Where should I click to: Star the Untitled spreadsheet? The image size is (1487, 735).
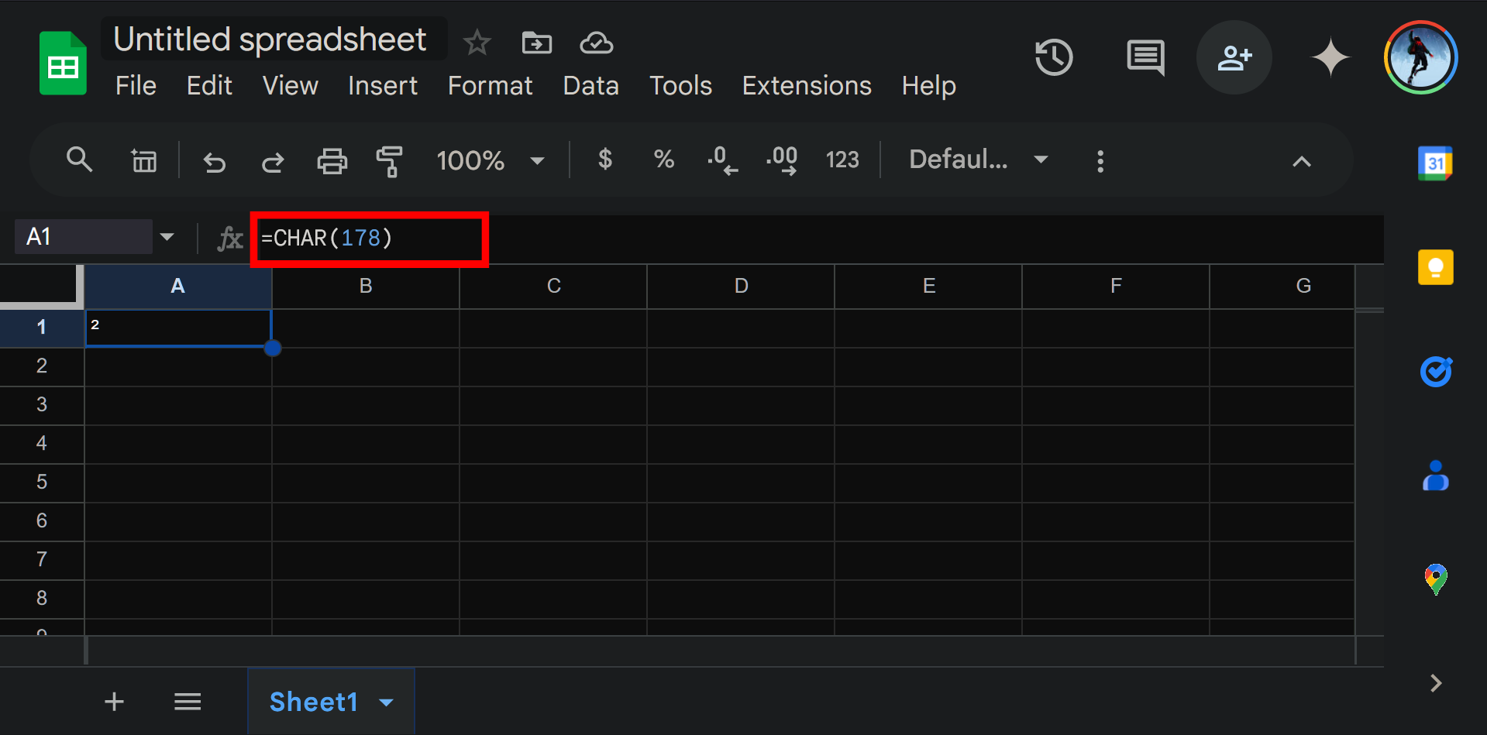(x=477, y=43)
